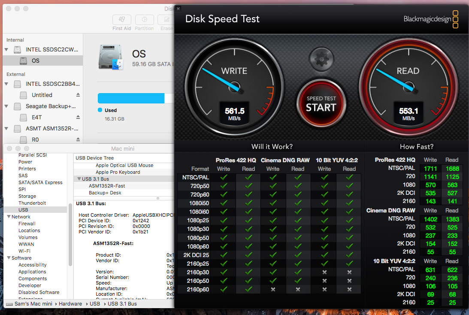Collapse the INTEL SSDSC2BB4 external disk
The height and width of the screenshot is (315, 469).
pyautogui.click(x=6, y=84)
